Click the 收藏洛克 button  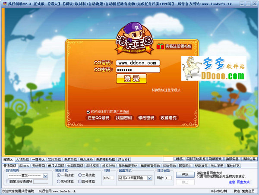pos(169,118)
